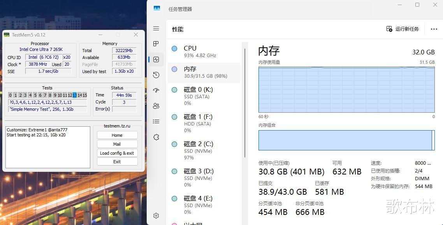Click the resource list vertical scrollbar
Viewport: 443px width, 225px height.
[x=245, y=103]
